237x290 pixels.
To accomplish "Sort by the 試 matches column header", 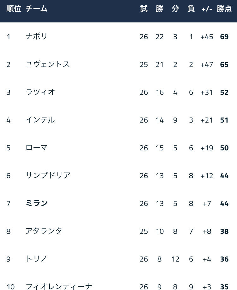I will pos(144,9).
